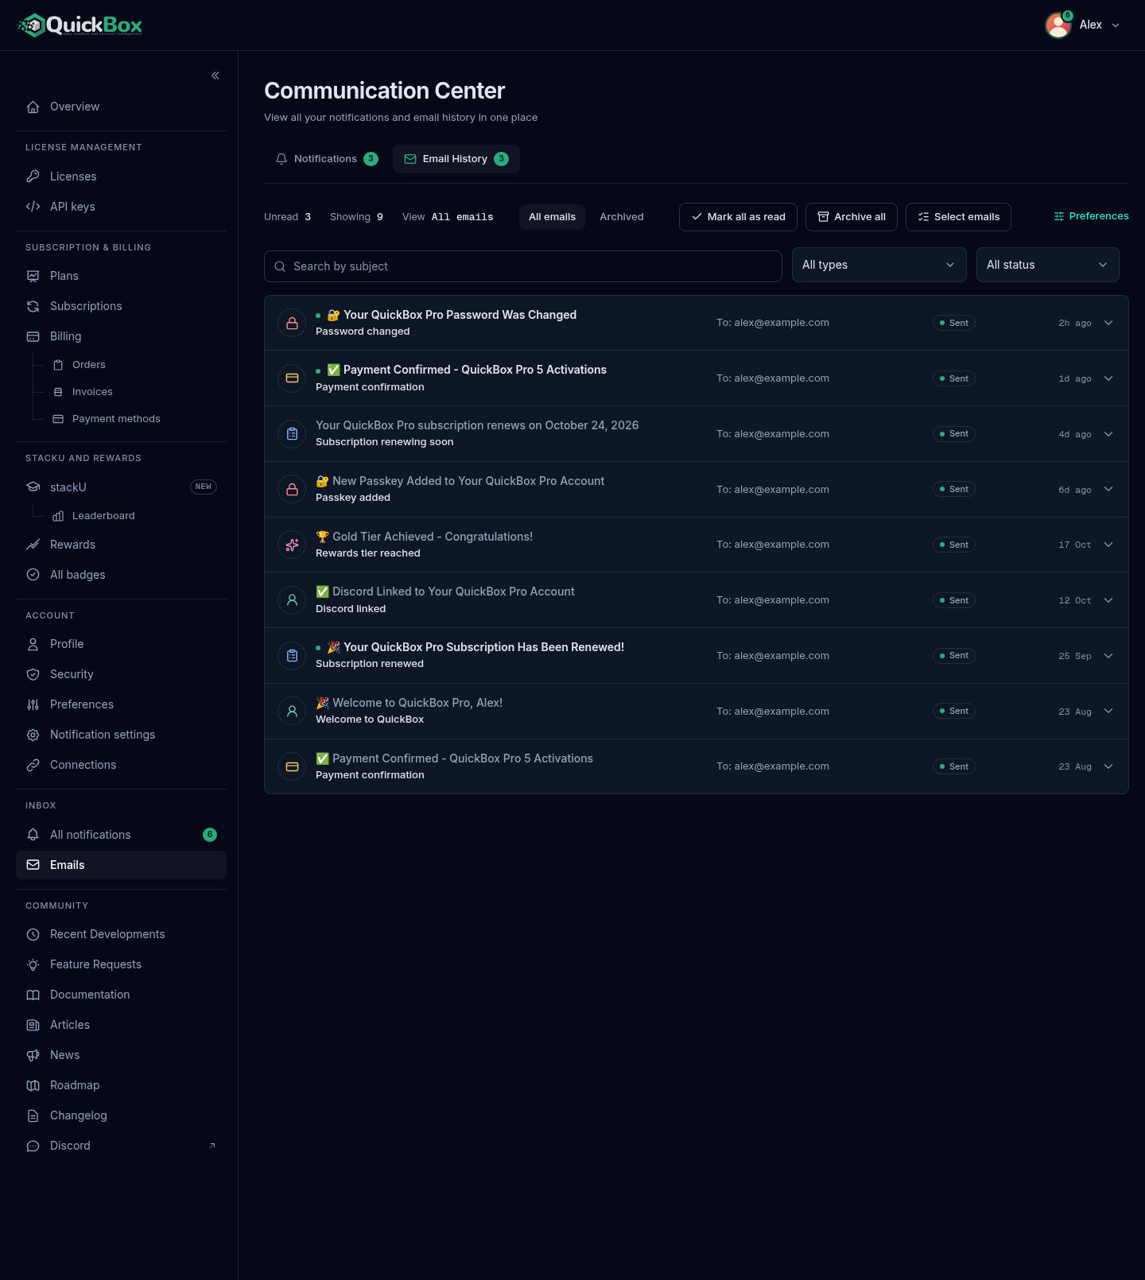
Task: Expand the Gold Tier Achieved email
Action: click(x=1108, y=545)
